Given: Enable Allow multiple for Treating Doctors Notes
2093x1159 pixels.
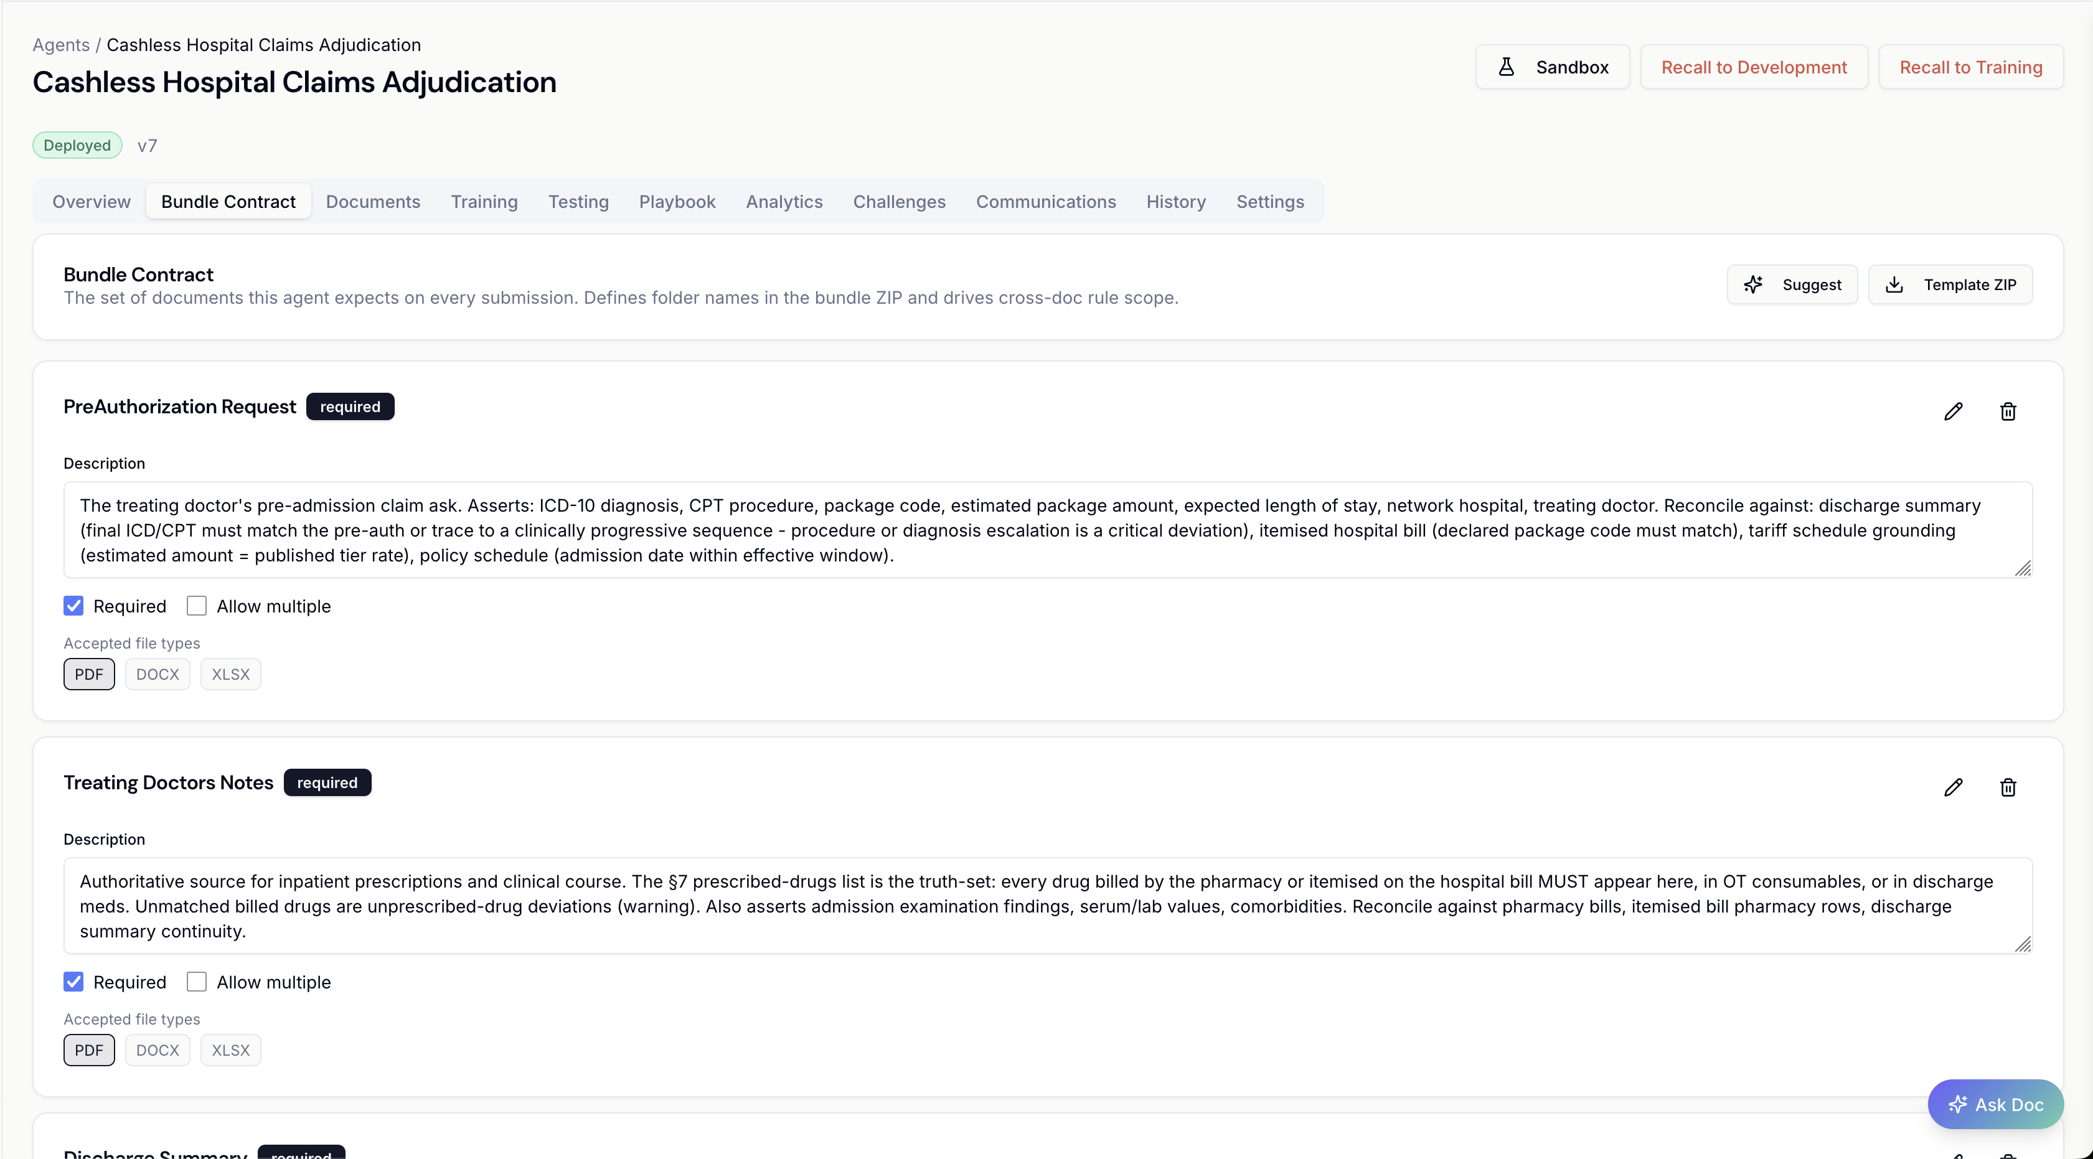Looking at the screenshot, I should [197, 982].
